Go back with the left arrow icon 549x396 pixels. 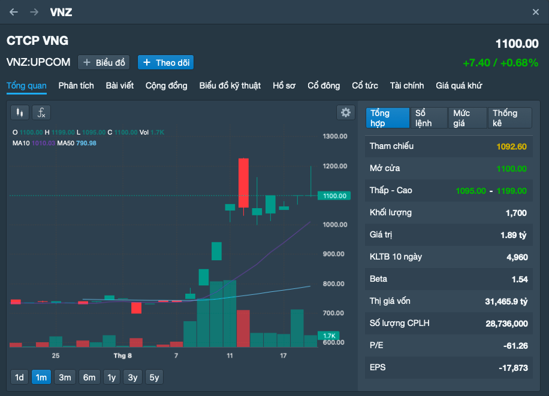click(14, 12)
